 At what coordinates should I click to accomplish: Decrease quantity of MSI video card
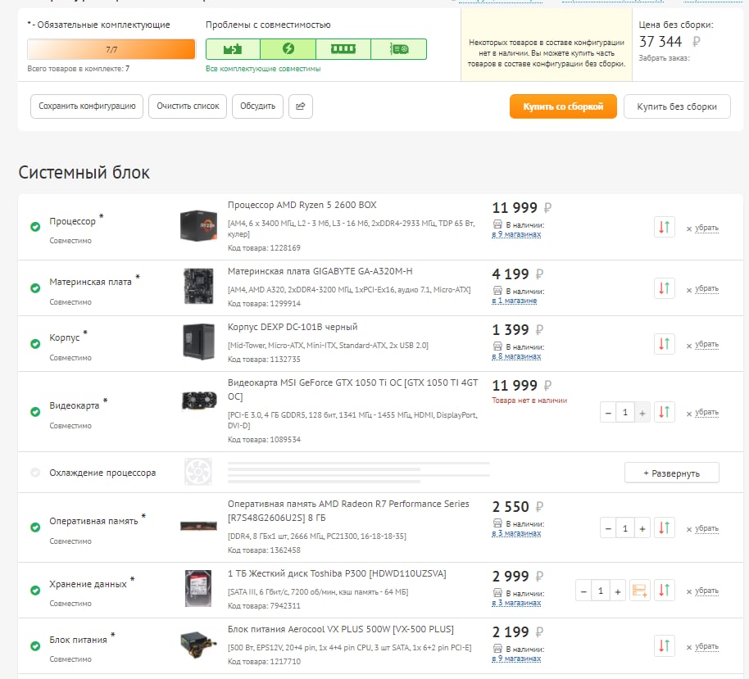pos(608,413)
